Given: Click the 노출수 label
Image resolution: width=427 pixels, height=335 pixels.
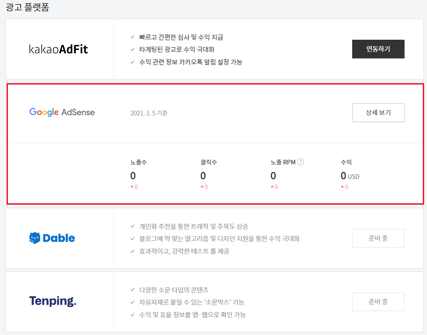Looking at the screenshot, I should tap(138, 162).
